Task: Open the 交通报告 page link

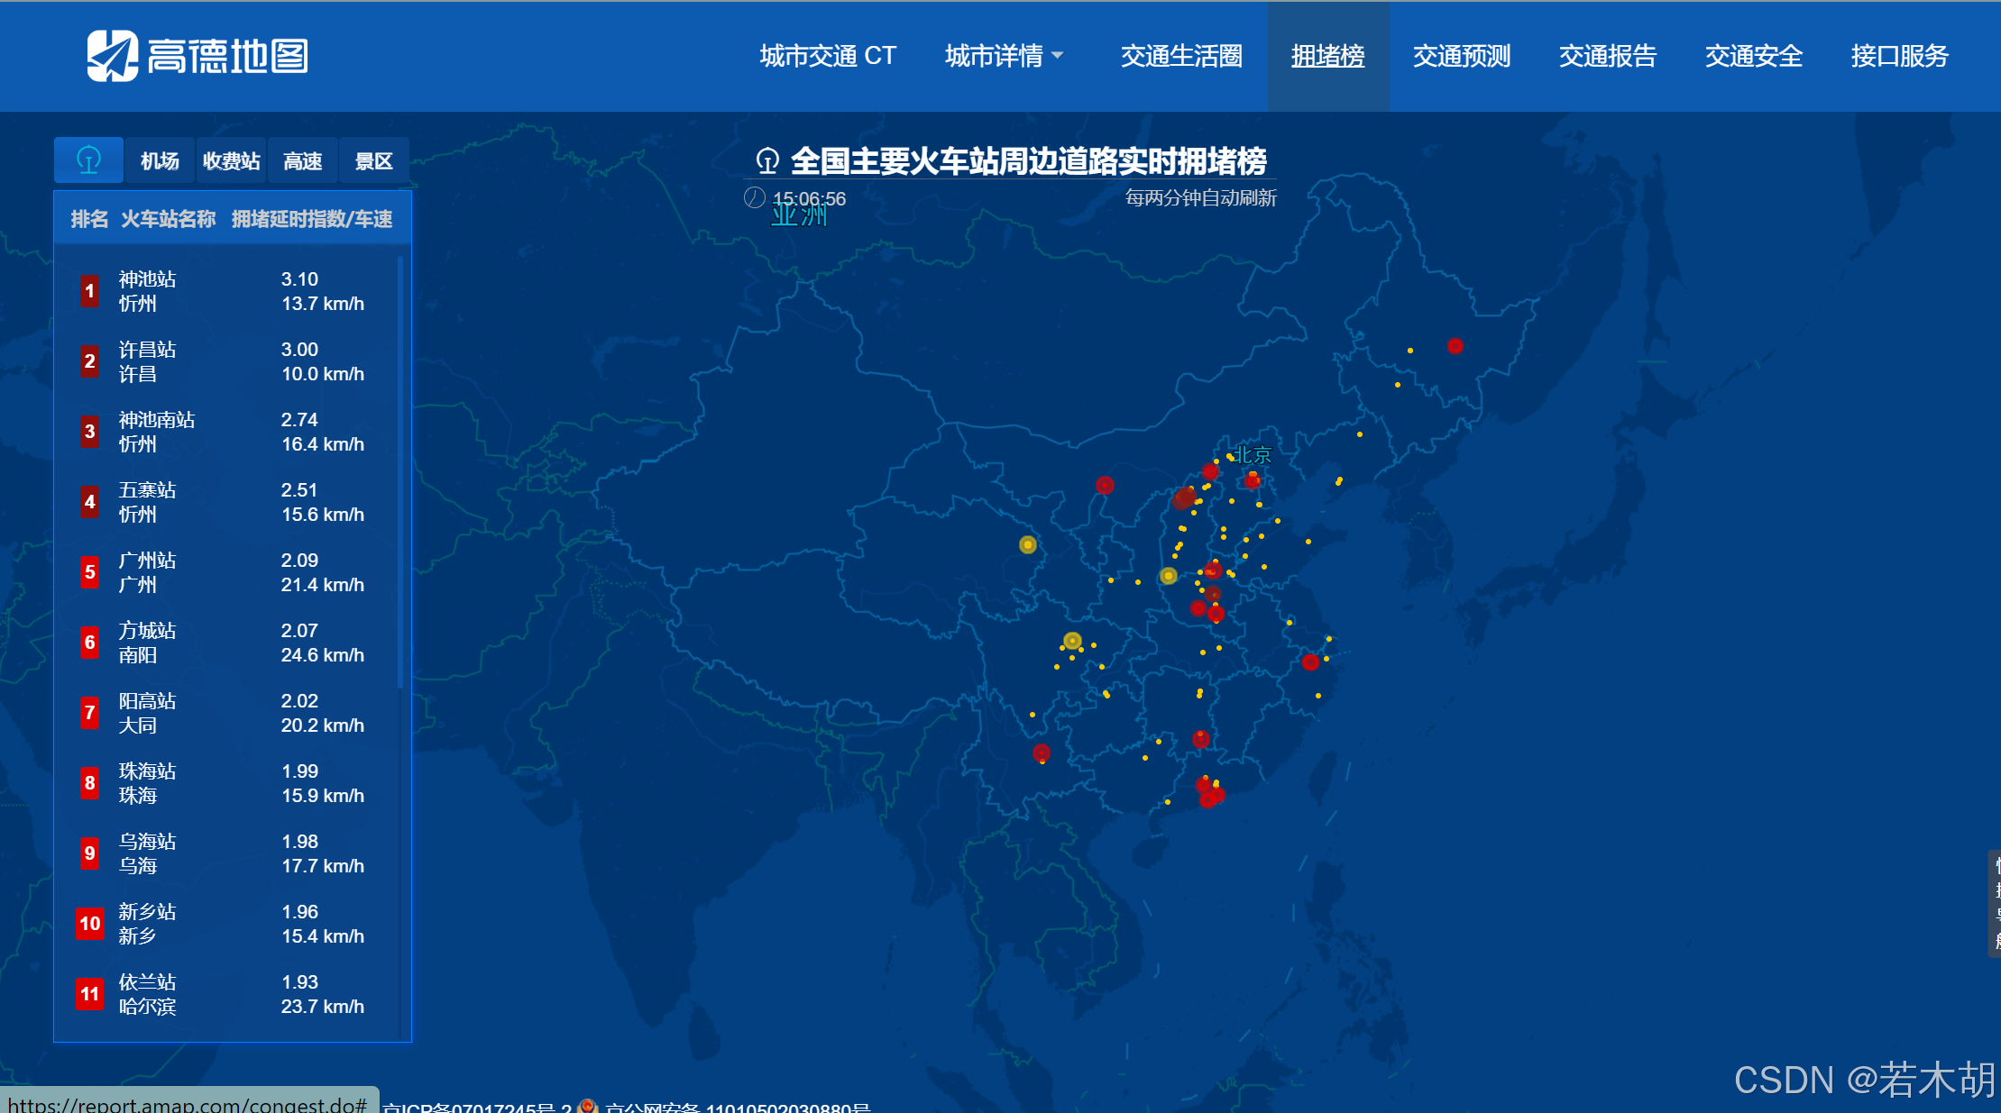Action: [1607, 56]
